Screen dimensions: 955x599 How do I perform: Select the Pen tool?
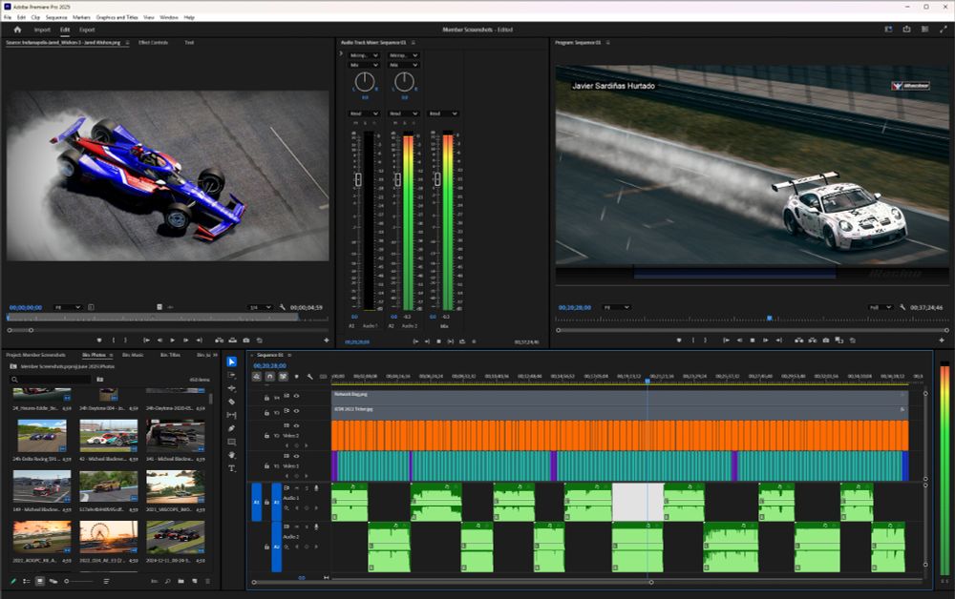coord(231,428)
